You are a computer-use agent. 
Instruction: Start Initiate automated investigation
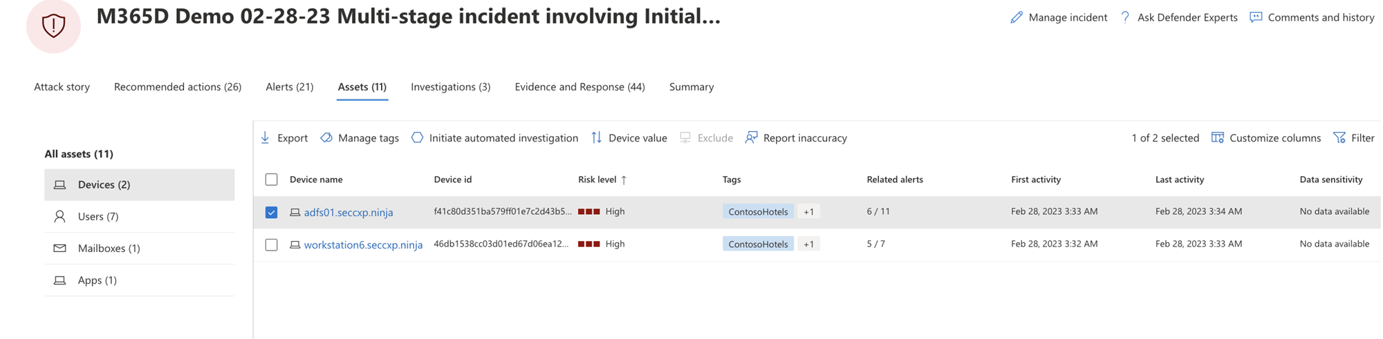coord(495,138)
